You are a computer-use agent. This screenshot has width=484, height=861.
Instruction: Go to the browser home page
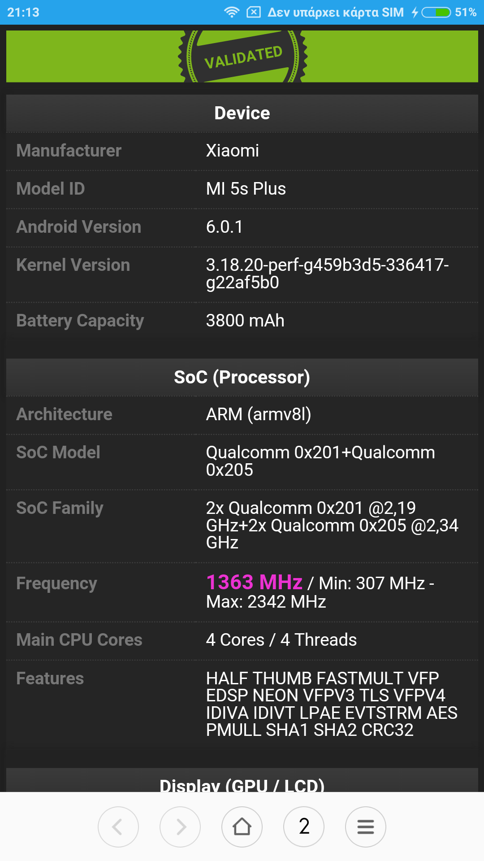(x=242, y=826)
